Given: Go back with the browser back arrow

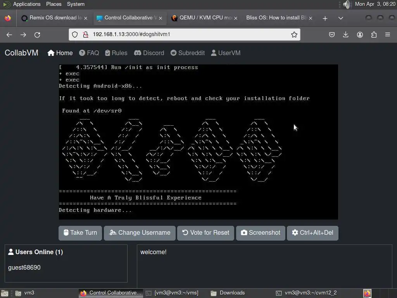Looking at the screenshot, I should click(9, 35).
